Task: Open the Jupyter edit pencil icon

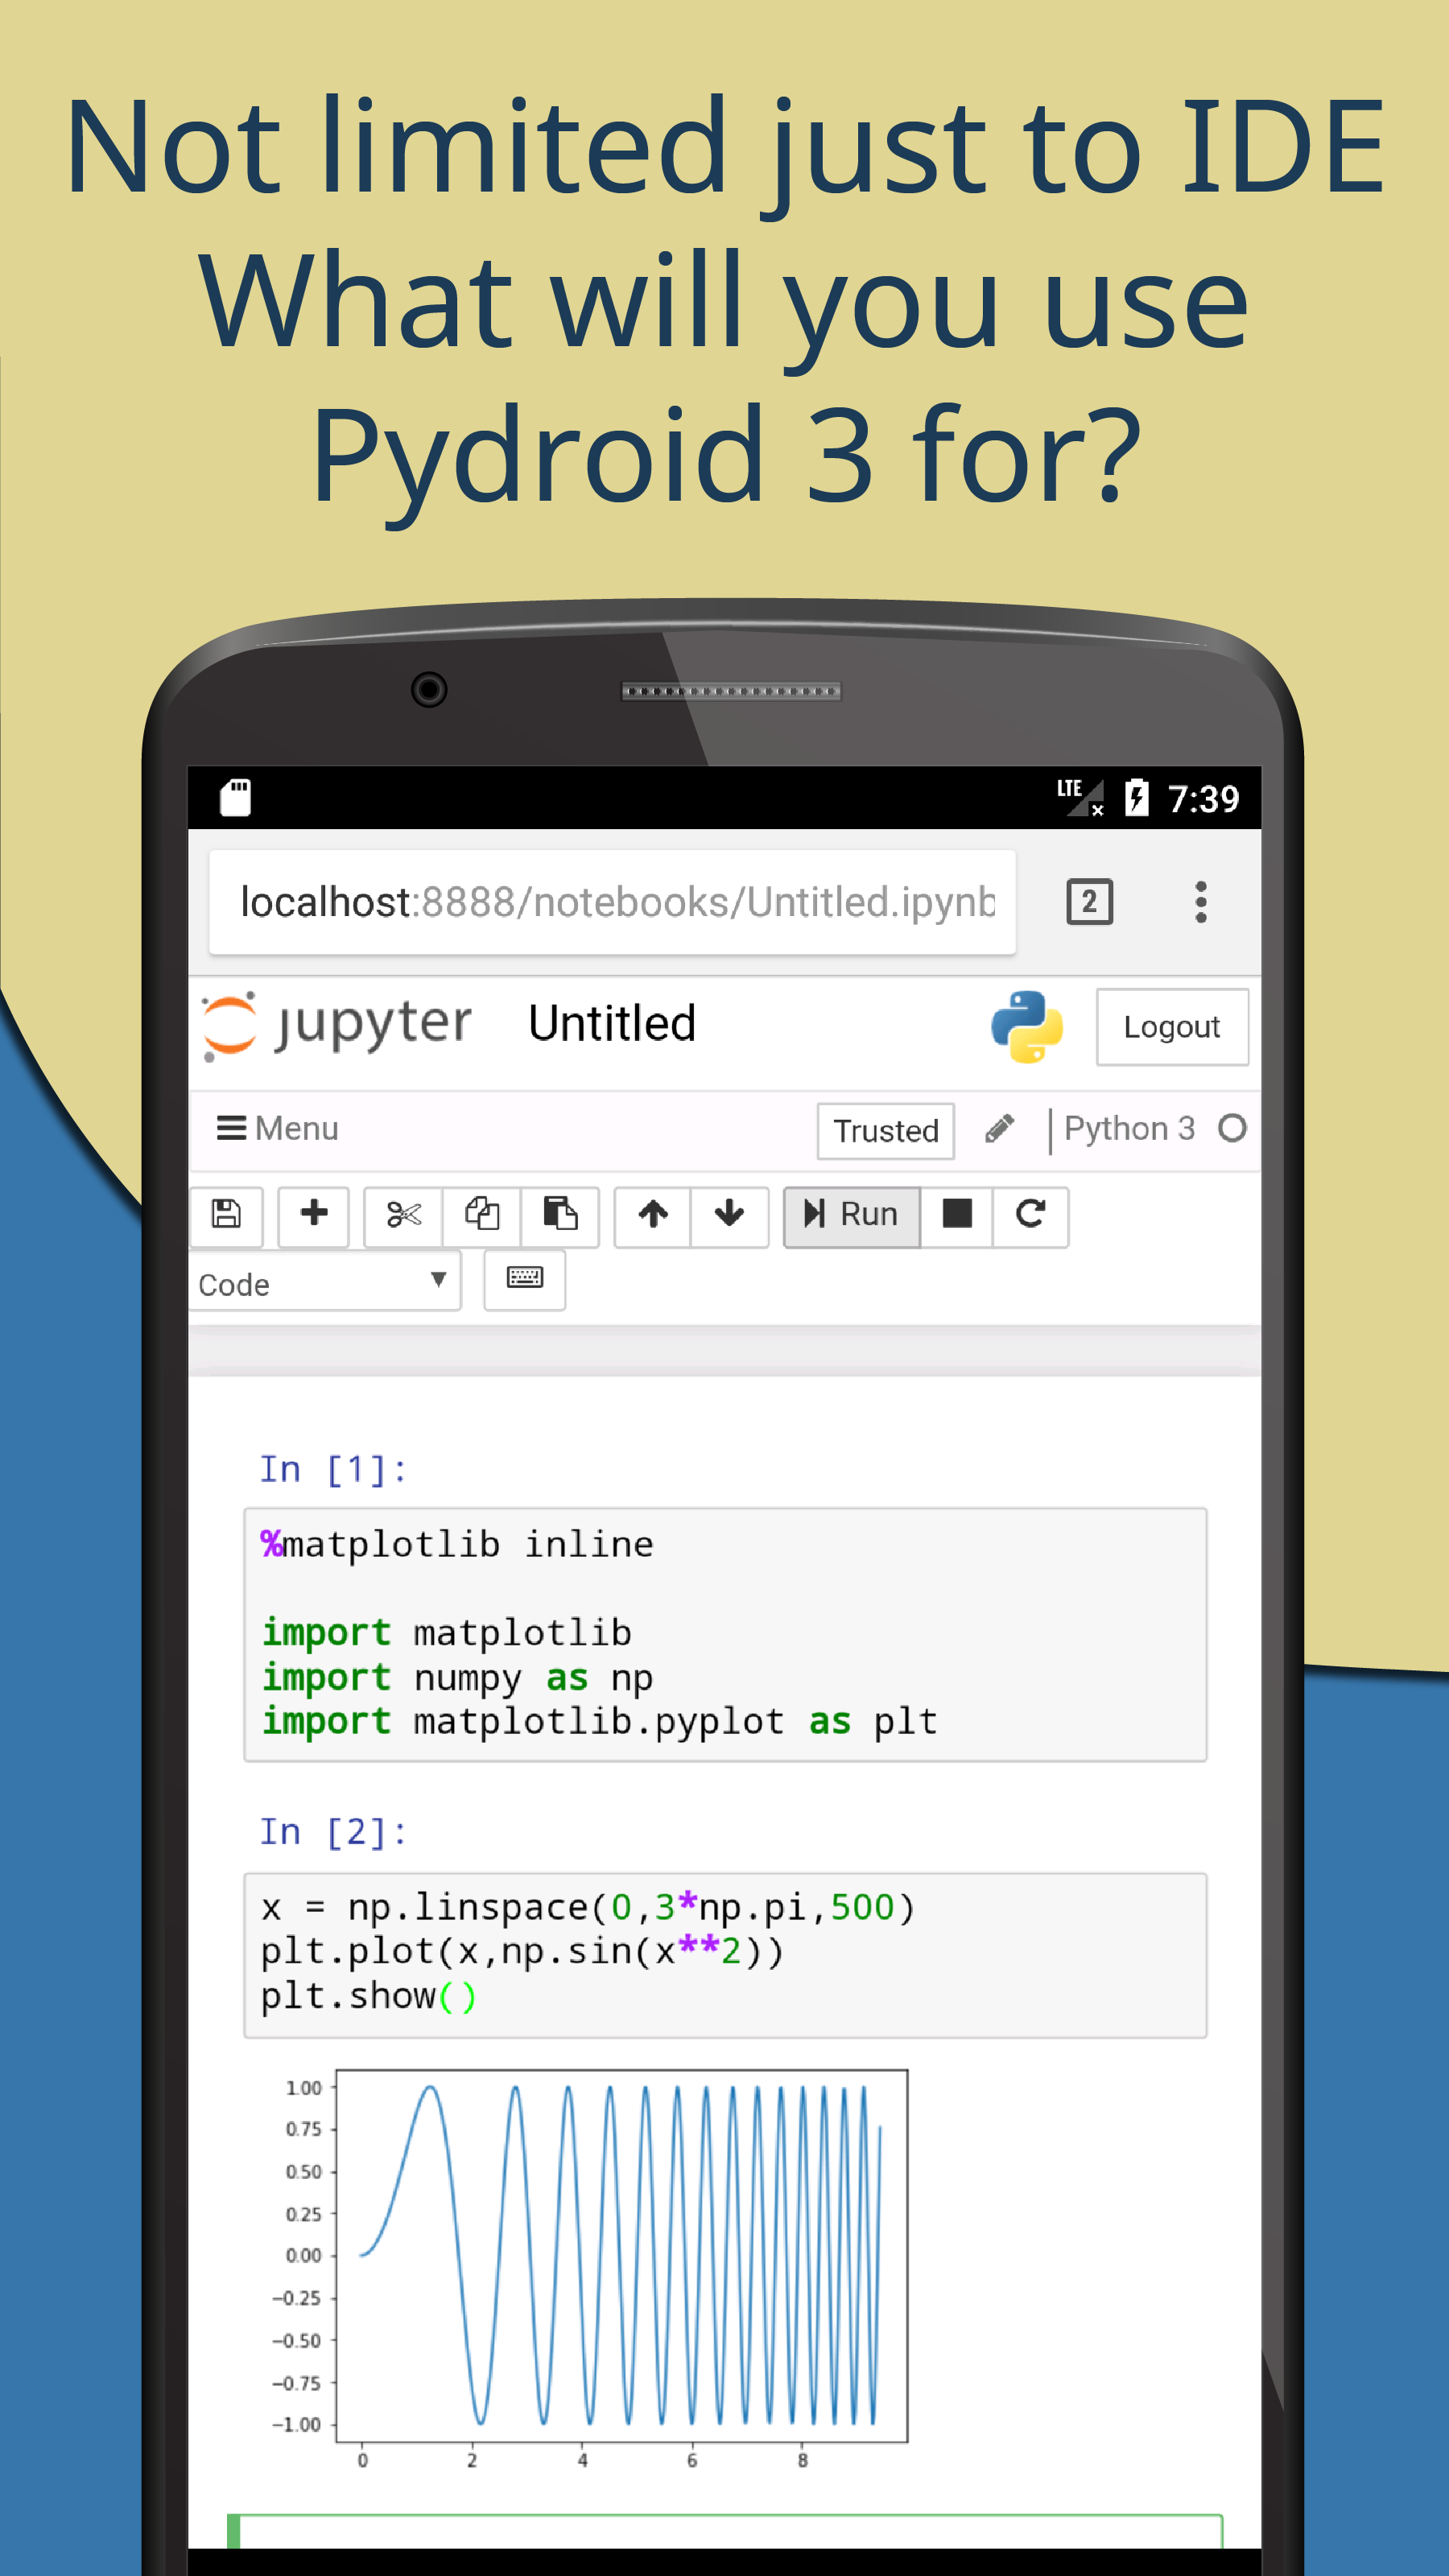Action: (1000, 1130)
